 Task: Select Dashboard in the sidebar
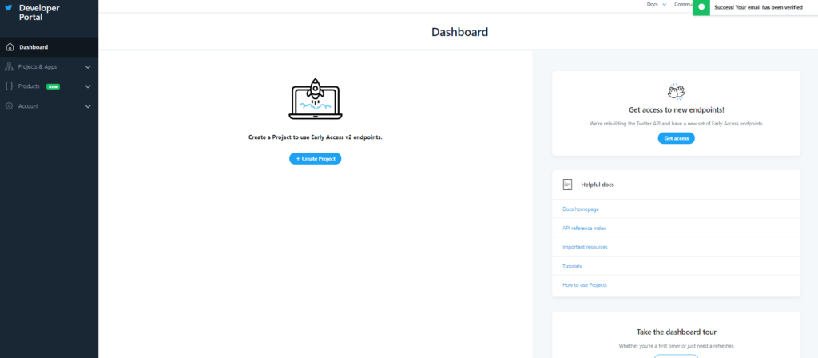point(34,47)
